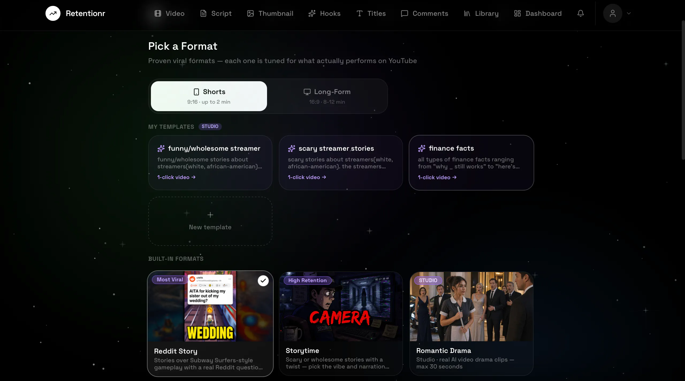Click the STUDIO badge beside My Templates
Viewport: 685px width, 381px height.
[210, 127]
